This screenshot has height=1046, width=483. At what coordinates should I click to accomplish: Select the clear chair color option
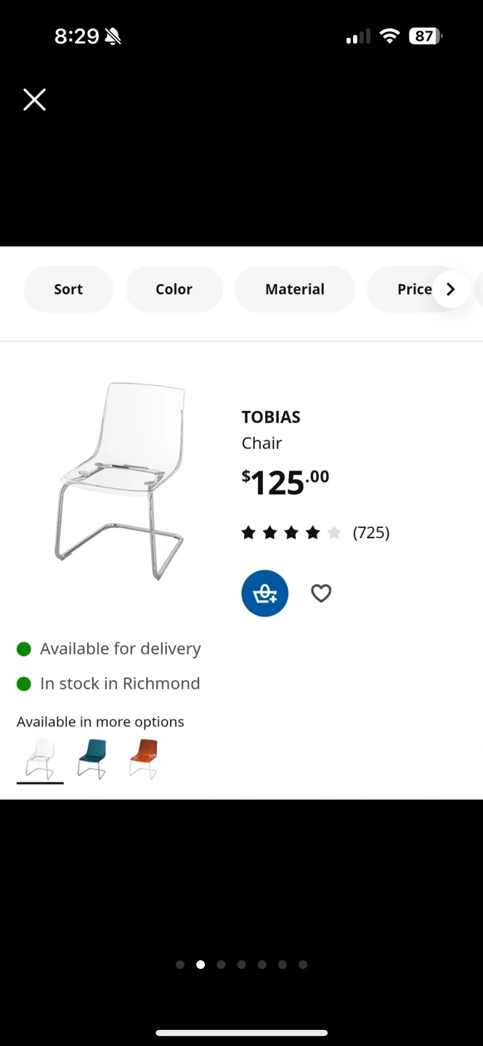pyautogui.click(x=40, y=759)
